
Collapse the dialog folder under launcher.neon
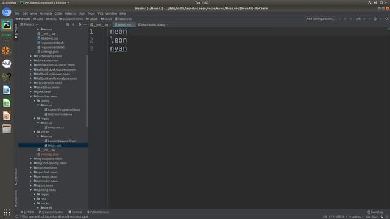(x=35, y=101)
